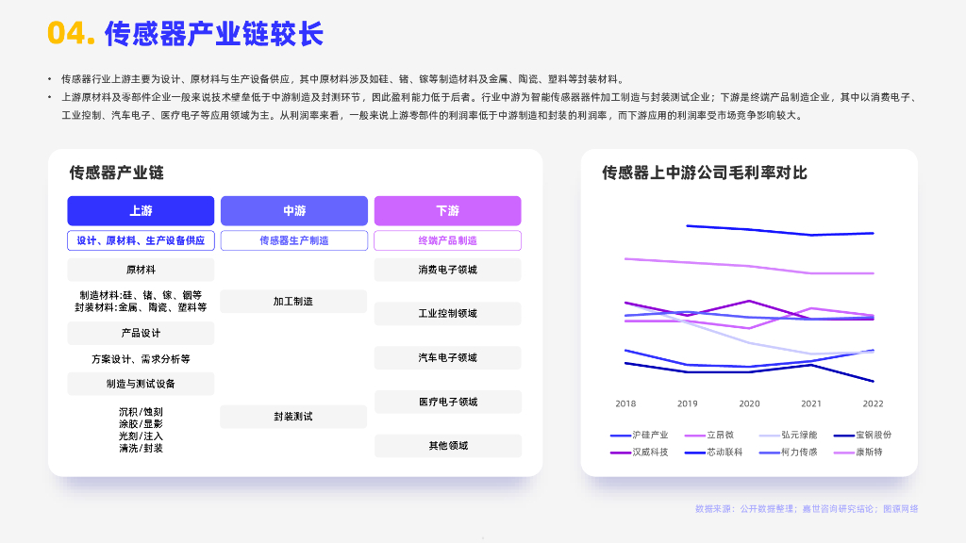Click the '中游' header block

[294, 210]
